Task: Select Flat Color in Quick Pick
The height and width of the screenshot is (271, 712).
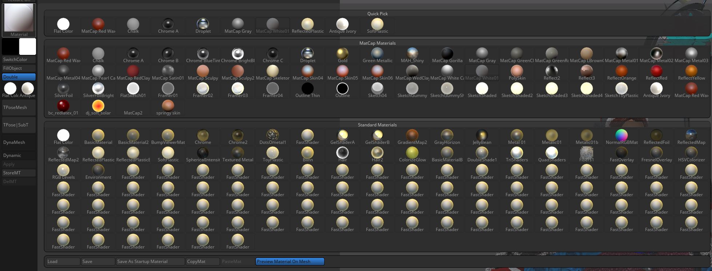Action: (63, 26)
